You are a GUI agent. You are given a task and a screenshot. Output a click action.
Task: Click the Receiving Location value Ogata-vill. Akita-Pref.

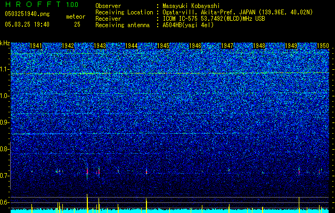tap(200, 12)
